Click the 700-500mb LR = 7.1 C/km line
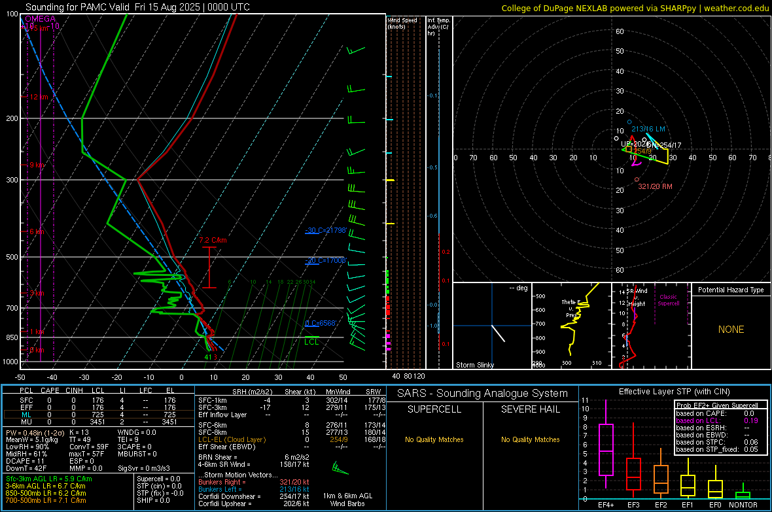 click(46, 501)
